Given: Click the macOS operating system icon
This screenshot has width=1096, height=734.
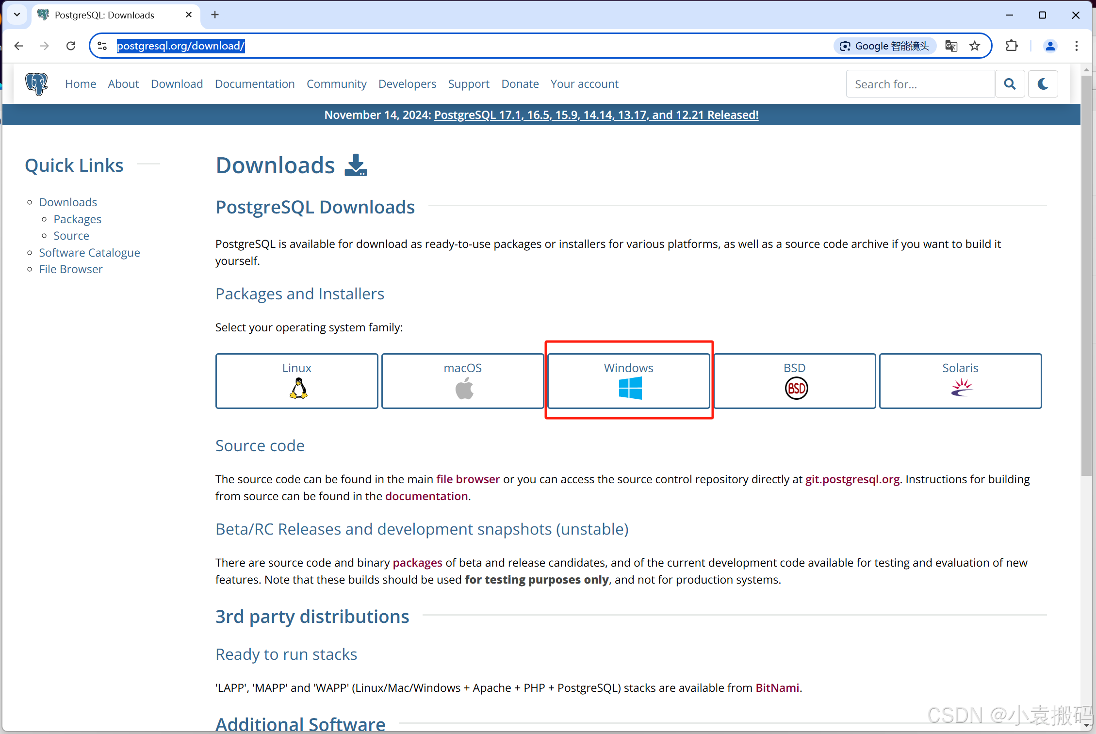Looking at the screenshot, I should click(461, 388).
